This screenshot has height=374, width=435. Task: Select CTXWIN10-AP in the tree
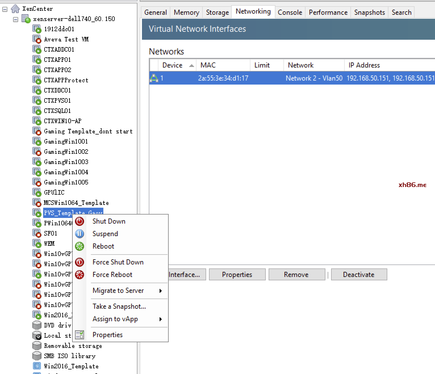click(62, 121)
